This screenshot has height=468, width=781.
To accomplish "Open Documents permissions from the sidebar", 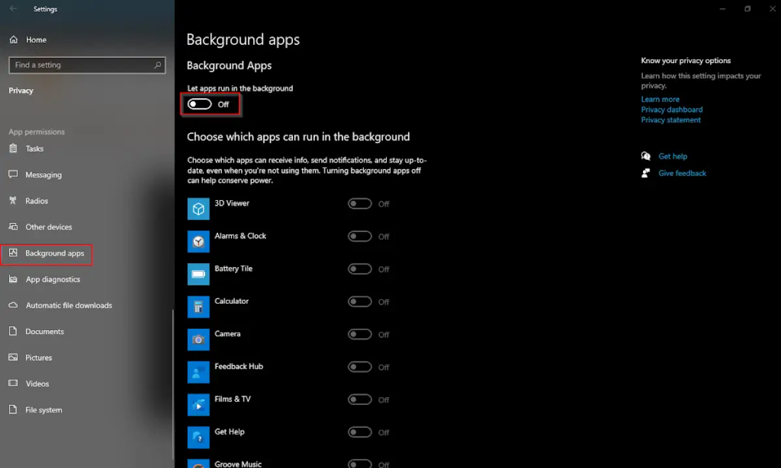I will pos(44,331).
